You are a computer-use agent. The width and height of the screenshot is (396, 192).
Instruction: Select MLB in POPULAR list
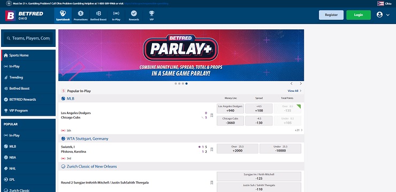tap(28, 147)
